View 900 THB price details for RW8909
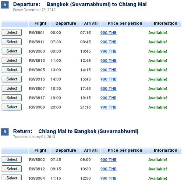The height and width of the screenshot is (180, 184). (x=109, y=107)
